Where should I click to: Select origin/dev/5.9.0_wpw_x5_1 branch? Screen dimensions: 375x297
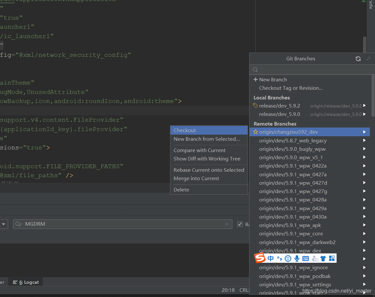[309, 158]
